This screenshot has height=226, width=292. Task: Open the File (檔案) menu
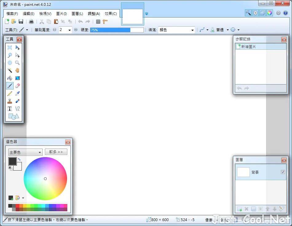point(12,14)
